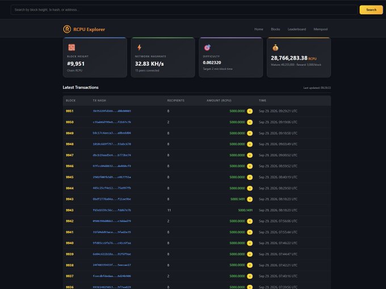
Task: Open block 9950 link
Action: point(70,122)
